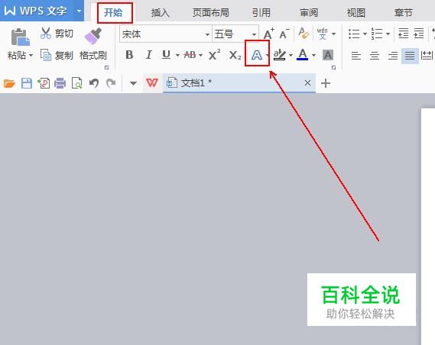The image size is (435, 345).
Task: Toggle Strikethrough (AB) formatting
Action: click(190, 55)
